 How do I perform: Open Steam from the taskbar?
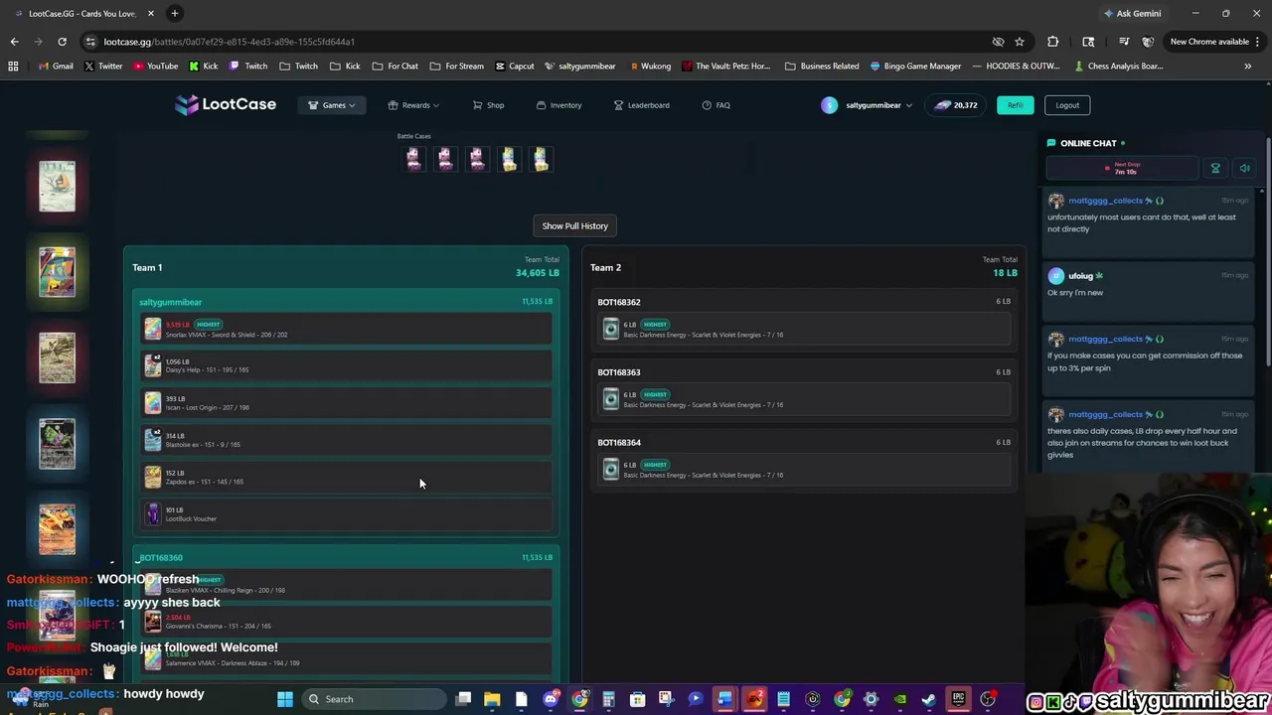(929, 699)
